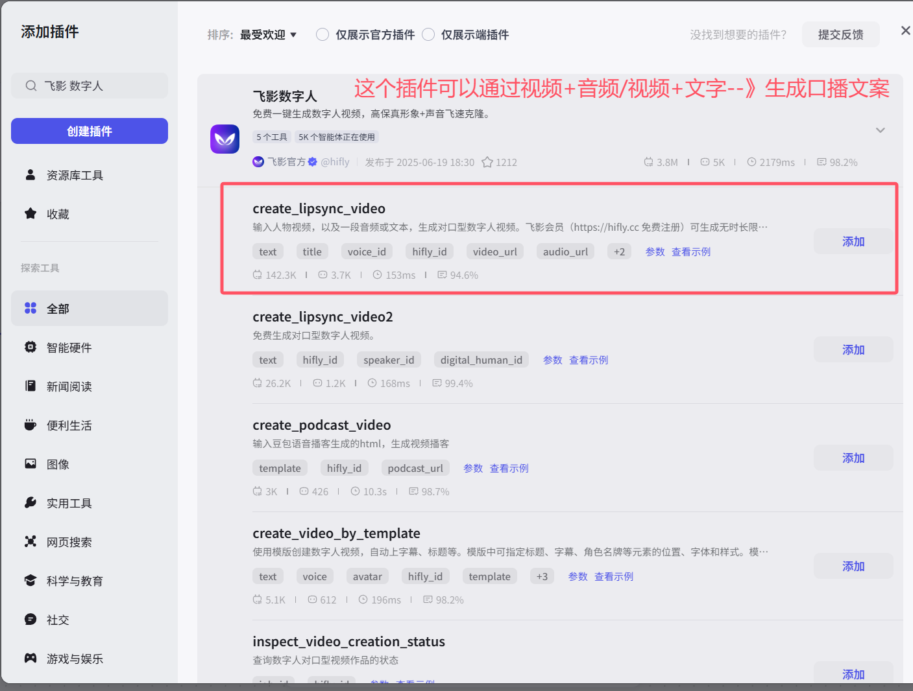Viewport: 913px width, 691px height.
Task: Click the audio_url parameter tag
Action: click(565, 252)
